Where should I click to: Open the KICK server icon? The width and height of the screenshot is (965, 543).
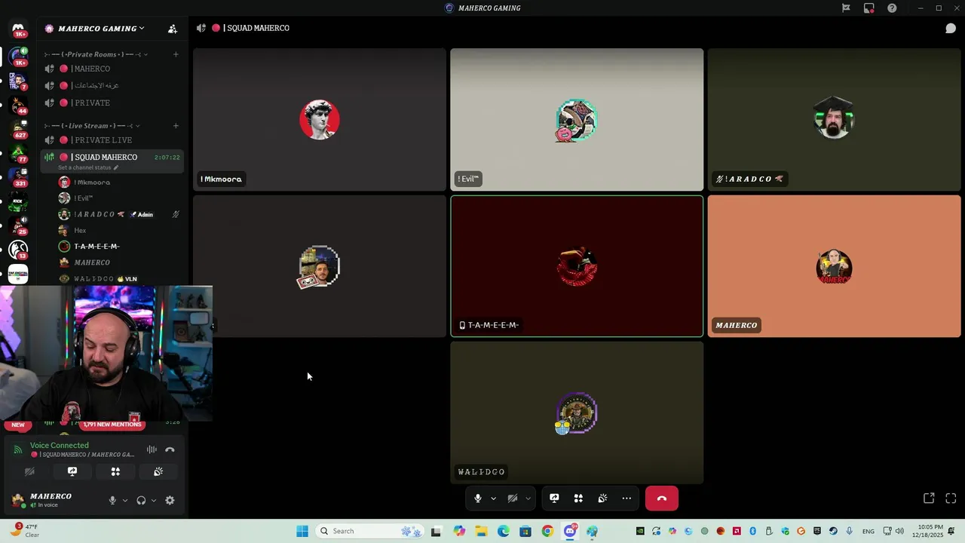pyautogui.click(x=18, y=201)
